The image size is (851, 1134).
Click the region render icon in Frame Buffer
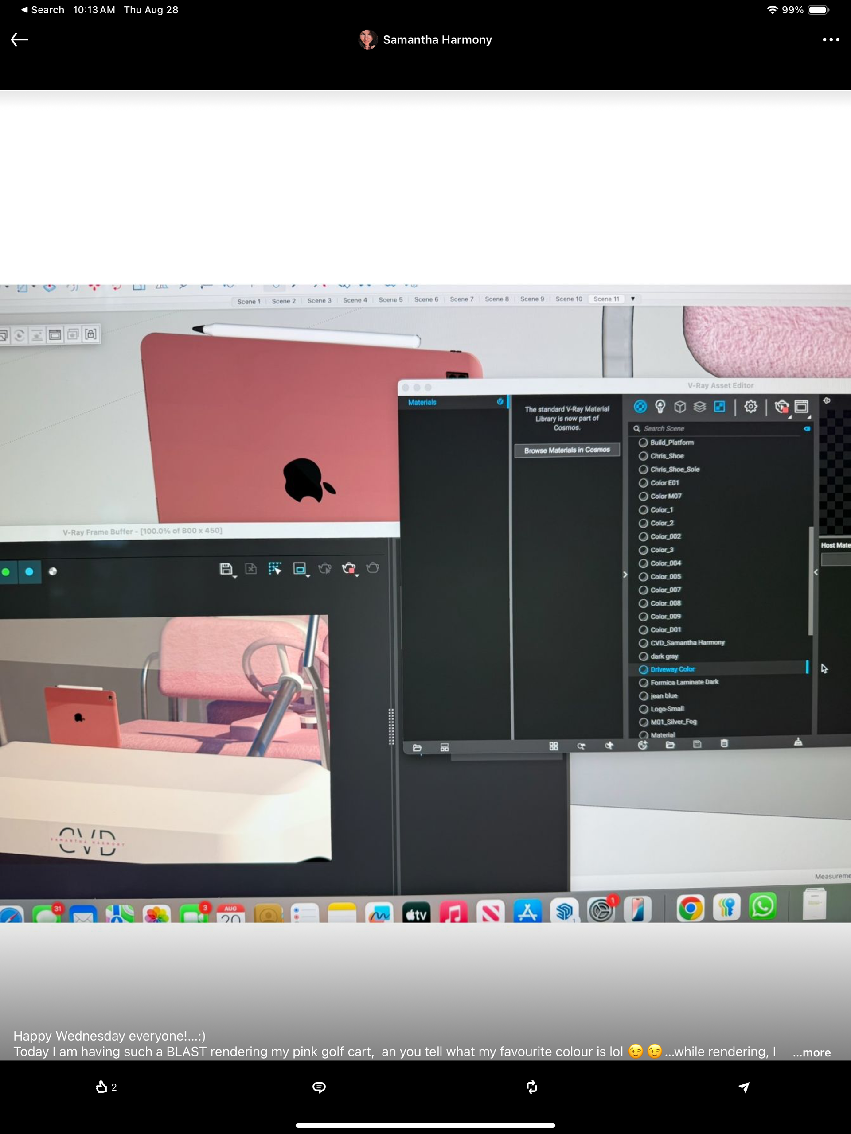point(300,568)
